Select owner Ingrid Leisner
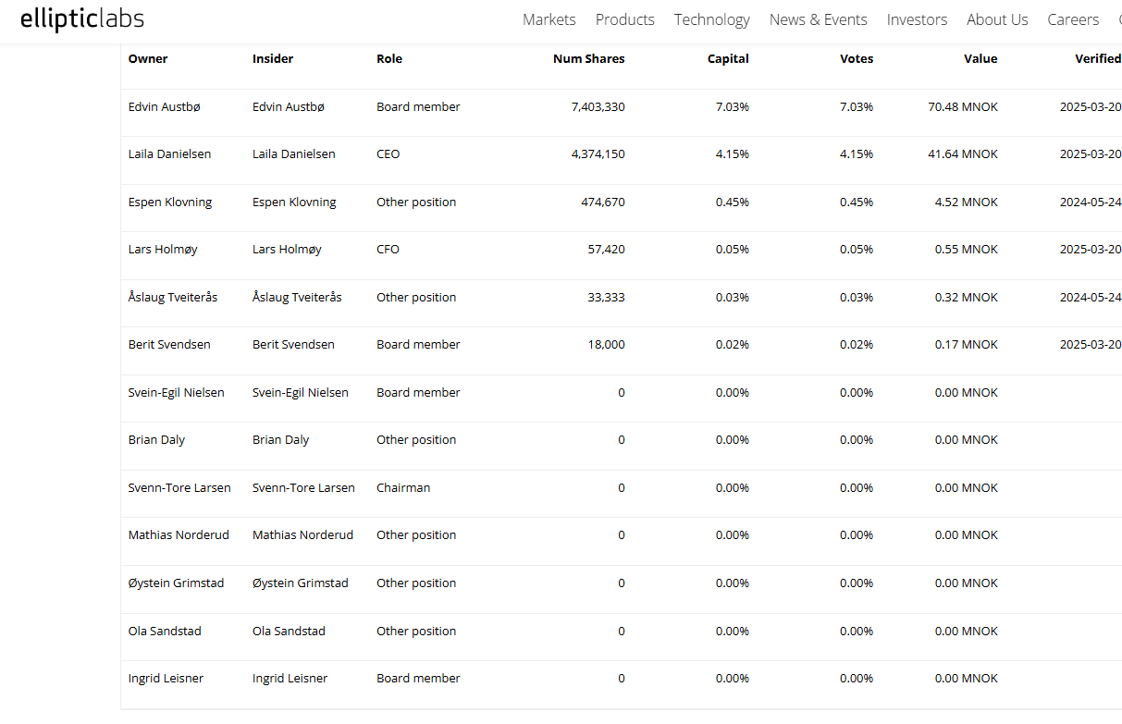The height and width of the screenshot is (724, 1122). [x=166, y=678]
